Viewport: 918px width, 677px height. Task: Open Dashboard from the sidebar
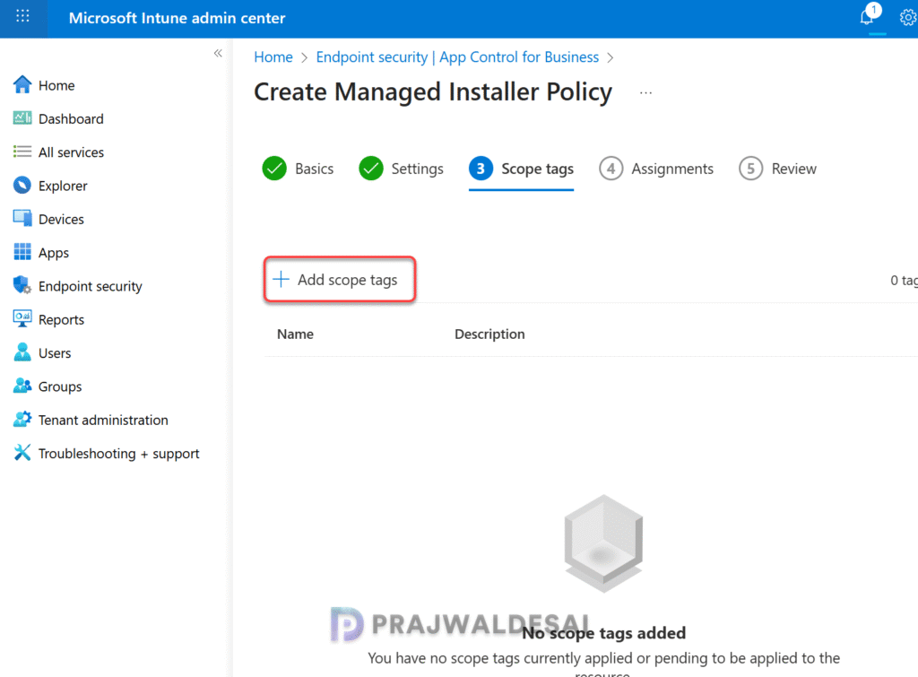[x=71, y=119]
